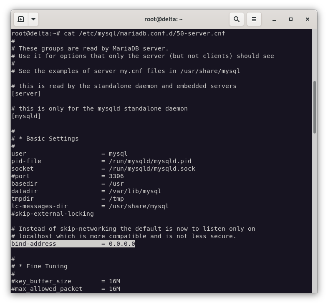Open a new terminal tab
The width and height of the screenshot is (328, 305).
(20, 19)
